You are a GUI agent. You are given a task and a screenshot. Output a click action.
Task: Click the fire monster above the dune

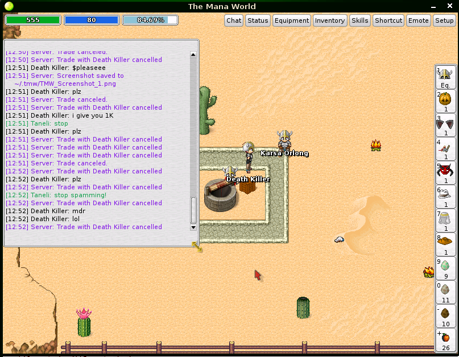[x=376, y=146]
